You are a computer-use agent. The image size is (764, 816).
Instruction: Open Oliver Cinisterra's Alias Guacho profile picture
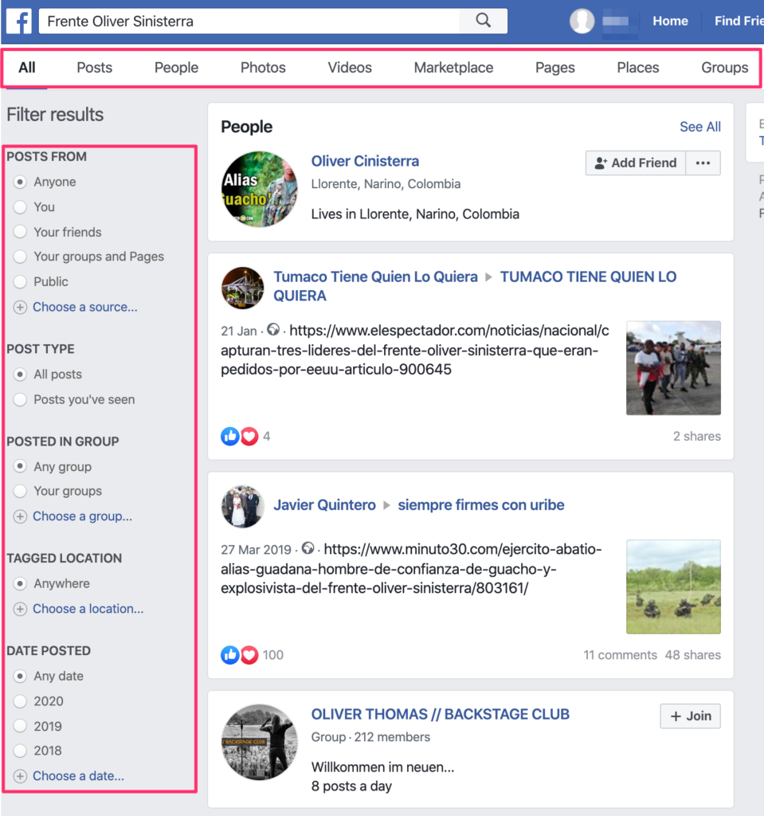[259, 189]
